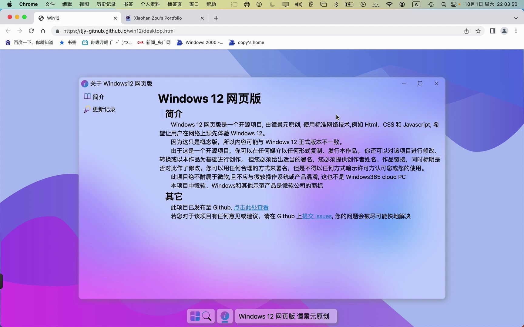Open a new browser tab

click(x=216, y=18)
